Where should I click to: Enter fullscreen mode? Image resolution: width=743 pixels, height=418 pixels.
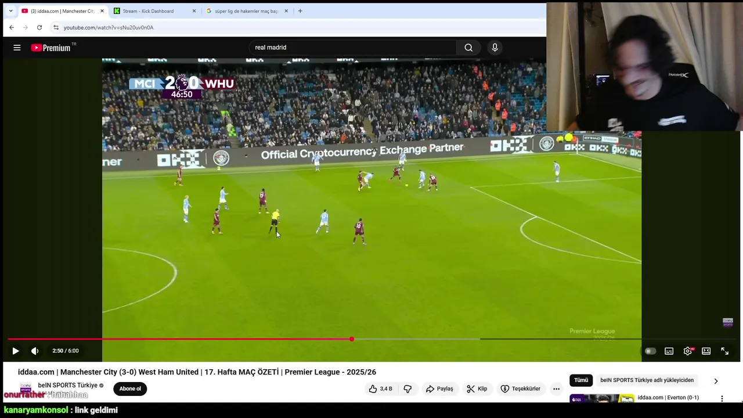coord(725,351)
